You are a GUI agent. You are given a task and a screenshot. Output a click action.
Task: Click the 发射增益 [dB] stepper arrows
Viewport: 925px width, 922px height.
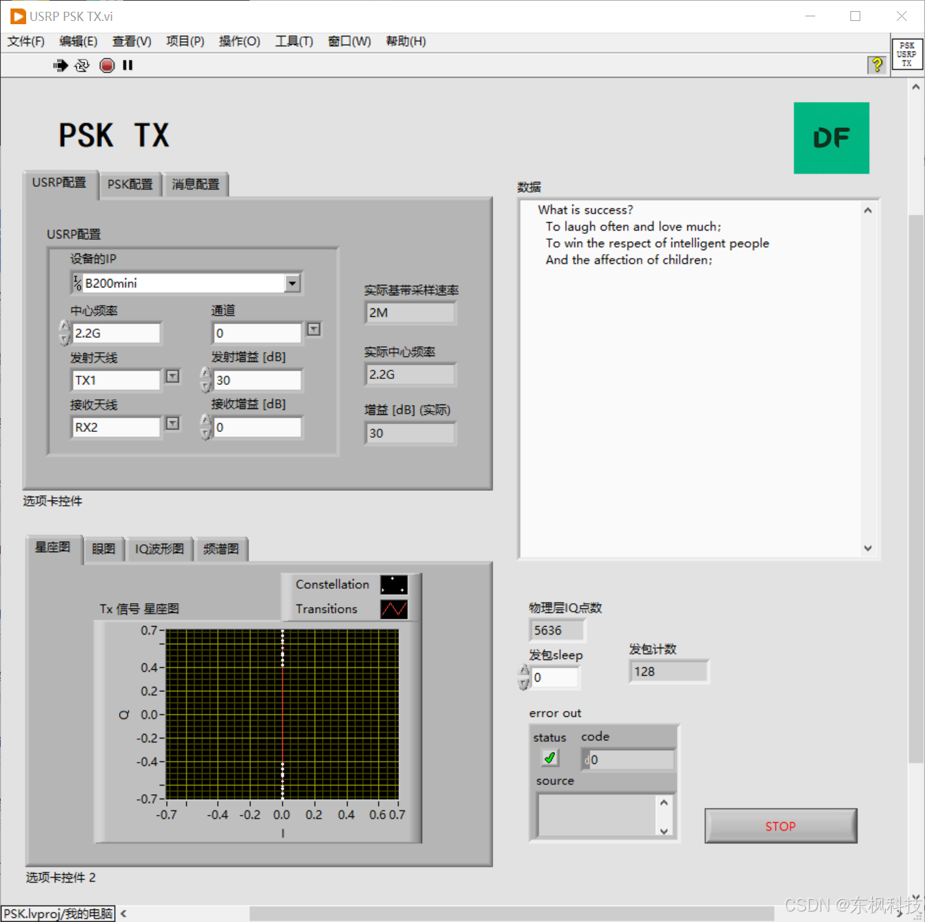(x=206, y=380)
